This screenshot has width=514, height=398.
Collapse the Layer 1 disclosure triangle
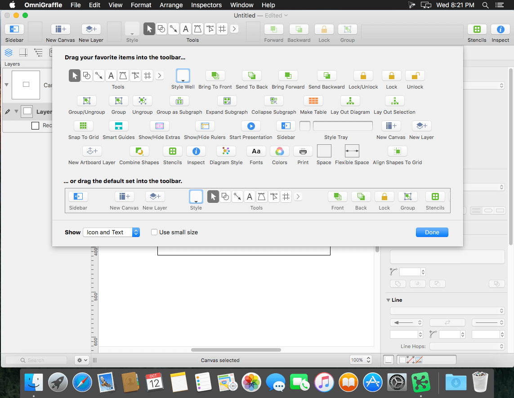(16, 112)
